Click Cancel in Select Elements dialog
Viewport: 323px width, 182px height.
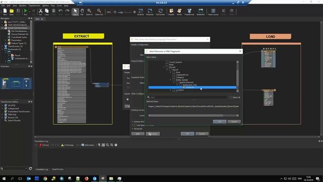234,121
